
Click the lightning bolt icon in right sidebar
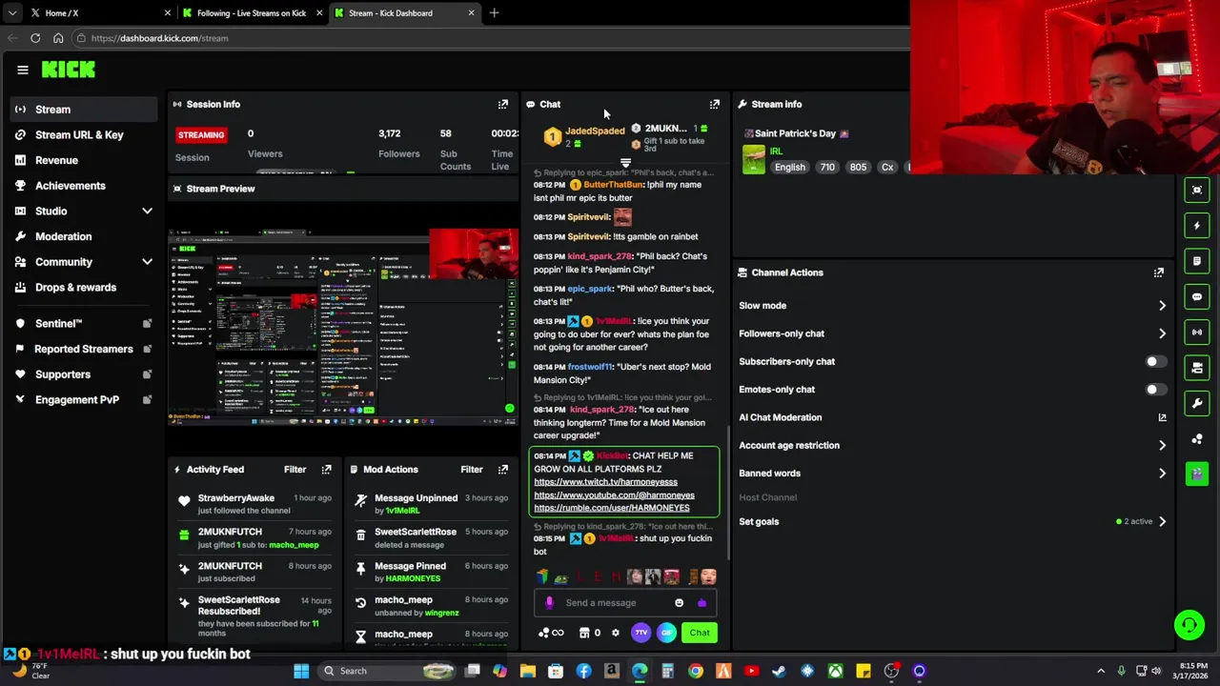click(x=1197, y=226)
